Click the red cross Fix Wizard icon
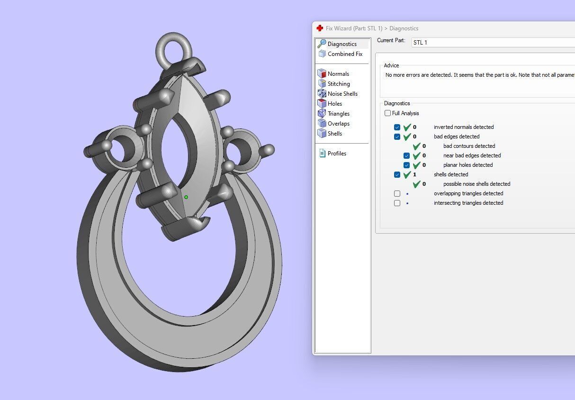Viewport: 575px width, 400px height. 320,28
